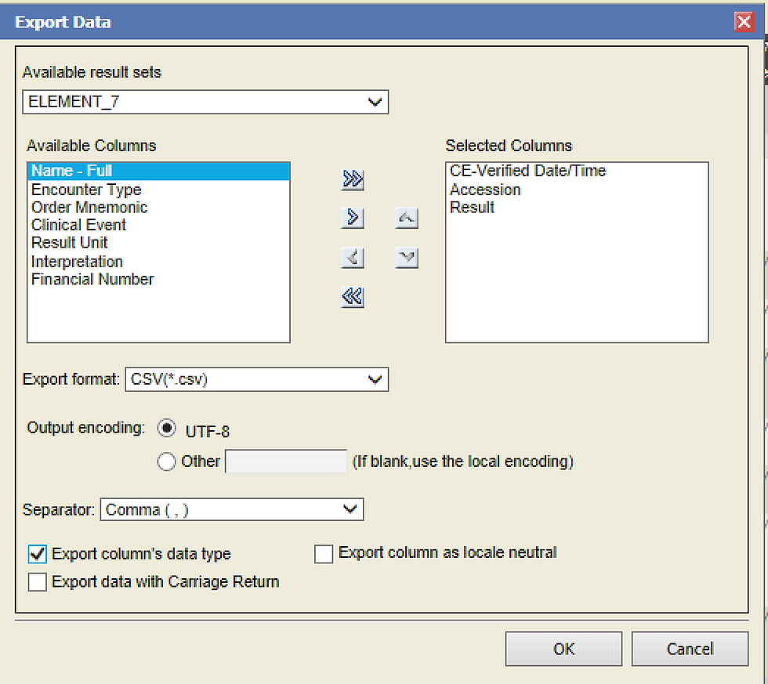Close the Export Data dialog
768x684 pixels.
point(744,21)
